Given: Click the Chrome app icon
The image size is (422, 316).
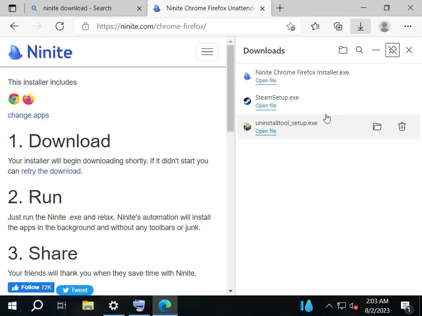Looking at the screenshot, I should (14, 99).
